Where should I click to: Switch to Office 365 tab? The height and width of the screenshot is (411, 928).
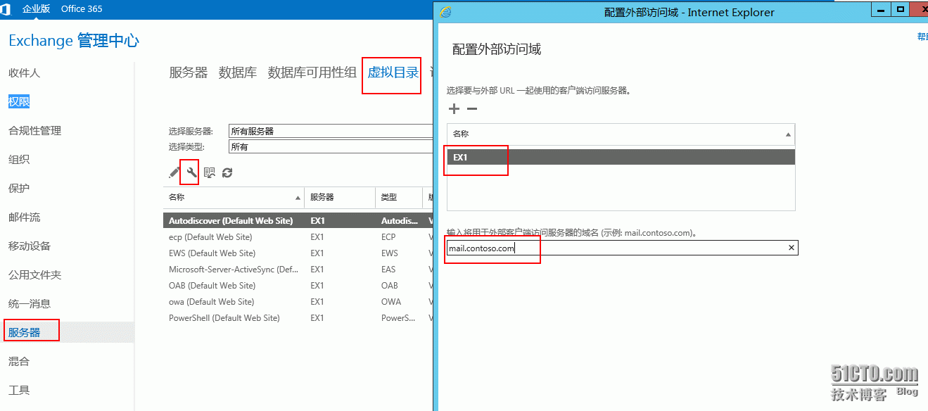click(x=82, y=9)
